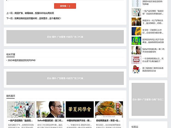The image size is (171, 128).
Task: Open the Soho中国潘石屹 portrait thumbnail in 随机图文
Action: click(x=50, y=109)
